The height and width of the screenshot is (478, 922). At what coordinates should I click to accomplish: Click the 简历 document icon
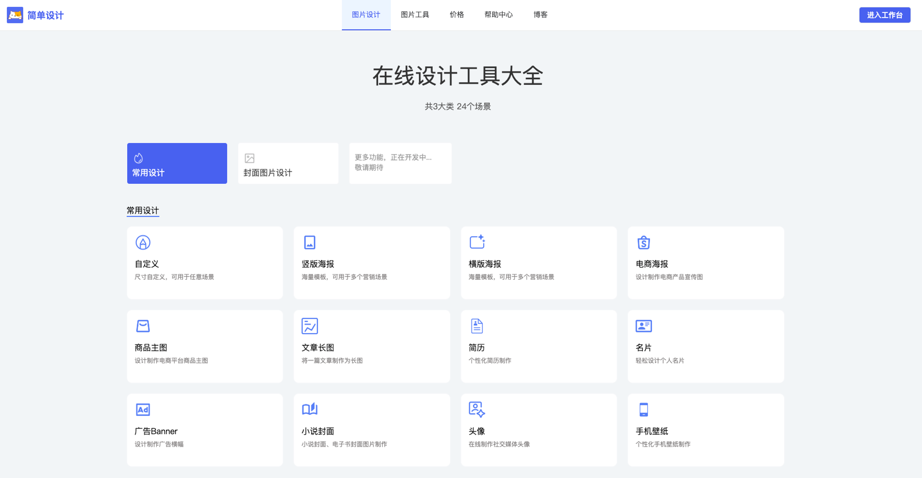coord(477,326)
